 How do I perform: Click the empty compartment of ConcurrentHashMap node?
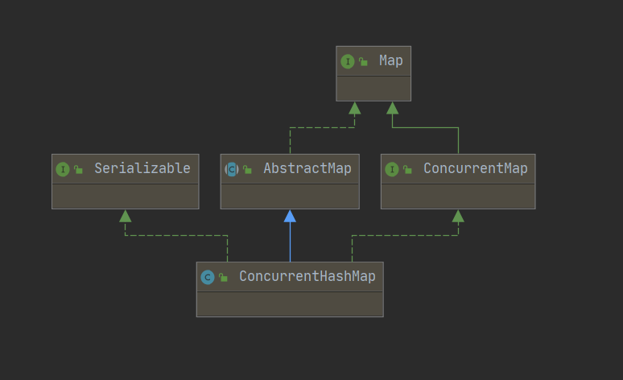coord(290,304)
